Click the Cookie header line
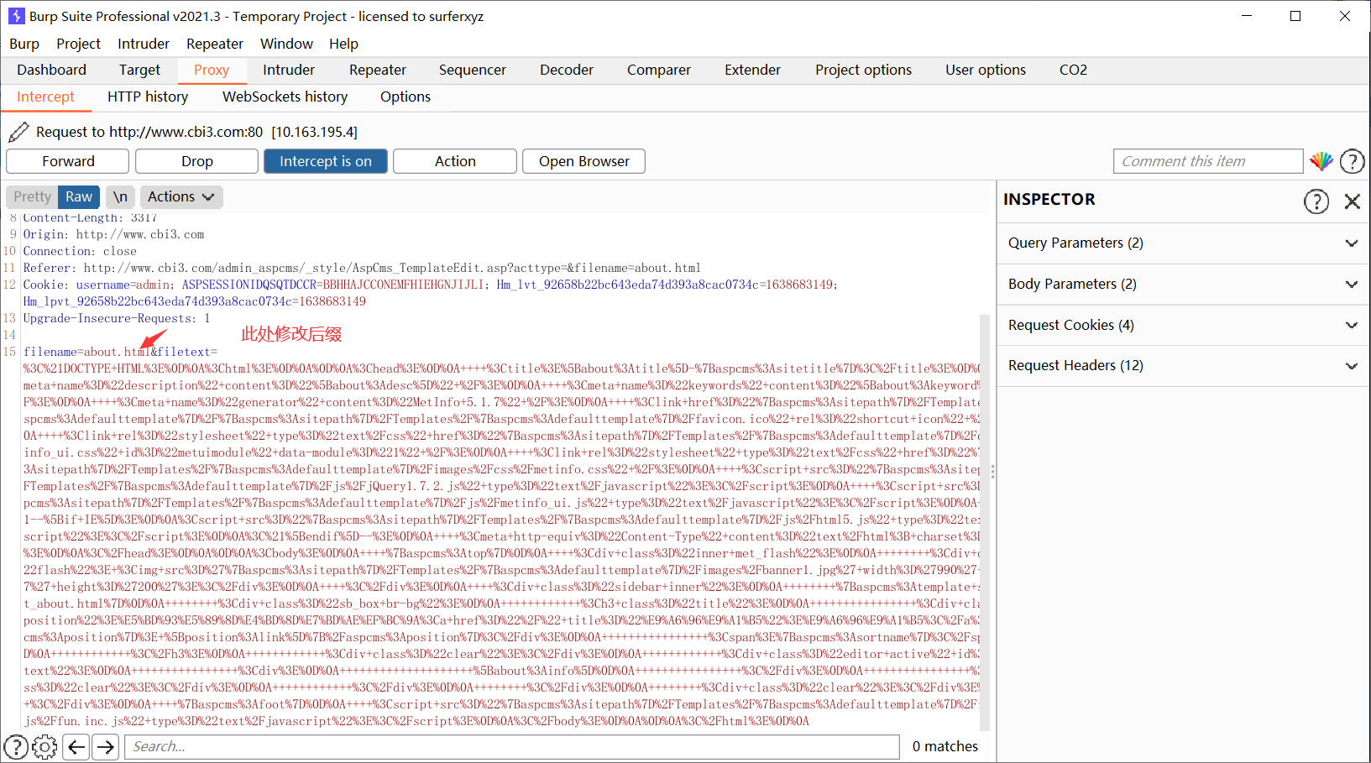 (431, 293)
